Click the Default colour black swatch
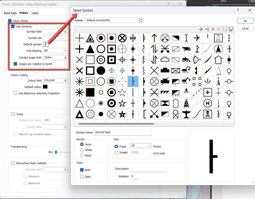 click(45, 87)
